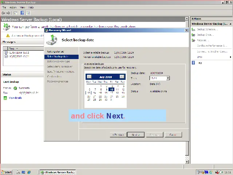Click Recover action link

tap(203, 40)
